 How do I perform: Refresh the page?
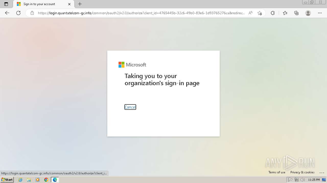coord(18,13)
